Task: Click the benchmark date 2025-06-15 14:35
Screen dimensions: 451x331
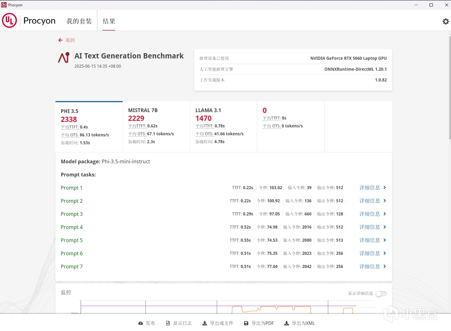Action: (x=98, y=66)
